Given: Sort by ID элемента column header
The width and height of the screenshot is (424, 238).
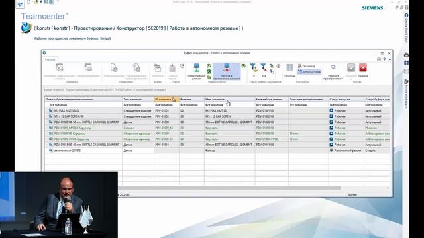Looking at the screenshot, I should point(166,99).
